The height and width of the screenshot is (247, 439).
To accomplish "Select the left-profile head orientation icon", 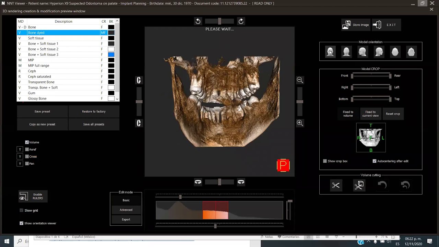I will pyautogui.click(x=363, y=52).
